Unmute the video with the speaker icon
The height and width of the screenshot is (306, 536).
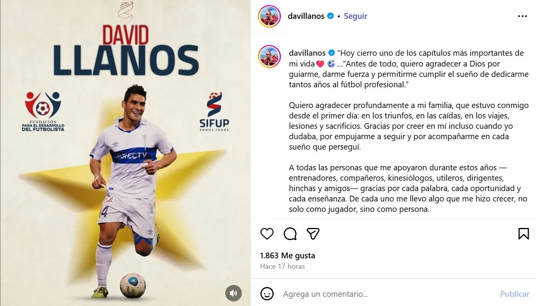[233, 294]
